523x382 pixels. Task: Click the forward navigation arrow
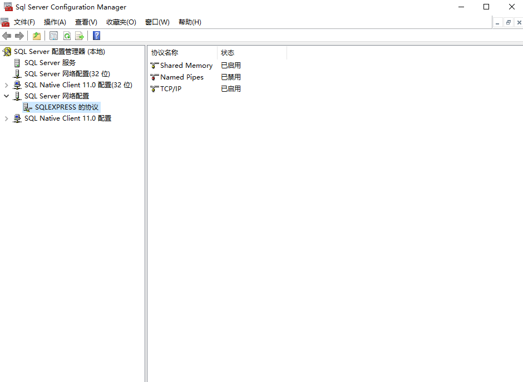pyautogui.click(x=19, y=36)
